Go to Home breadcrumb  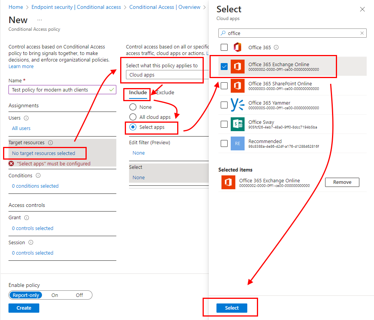tap(16, 7)
